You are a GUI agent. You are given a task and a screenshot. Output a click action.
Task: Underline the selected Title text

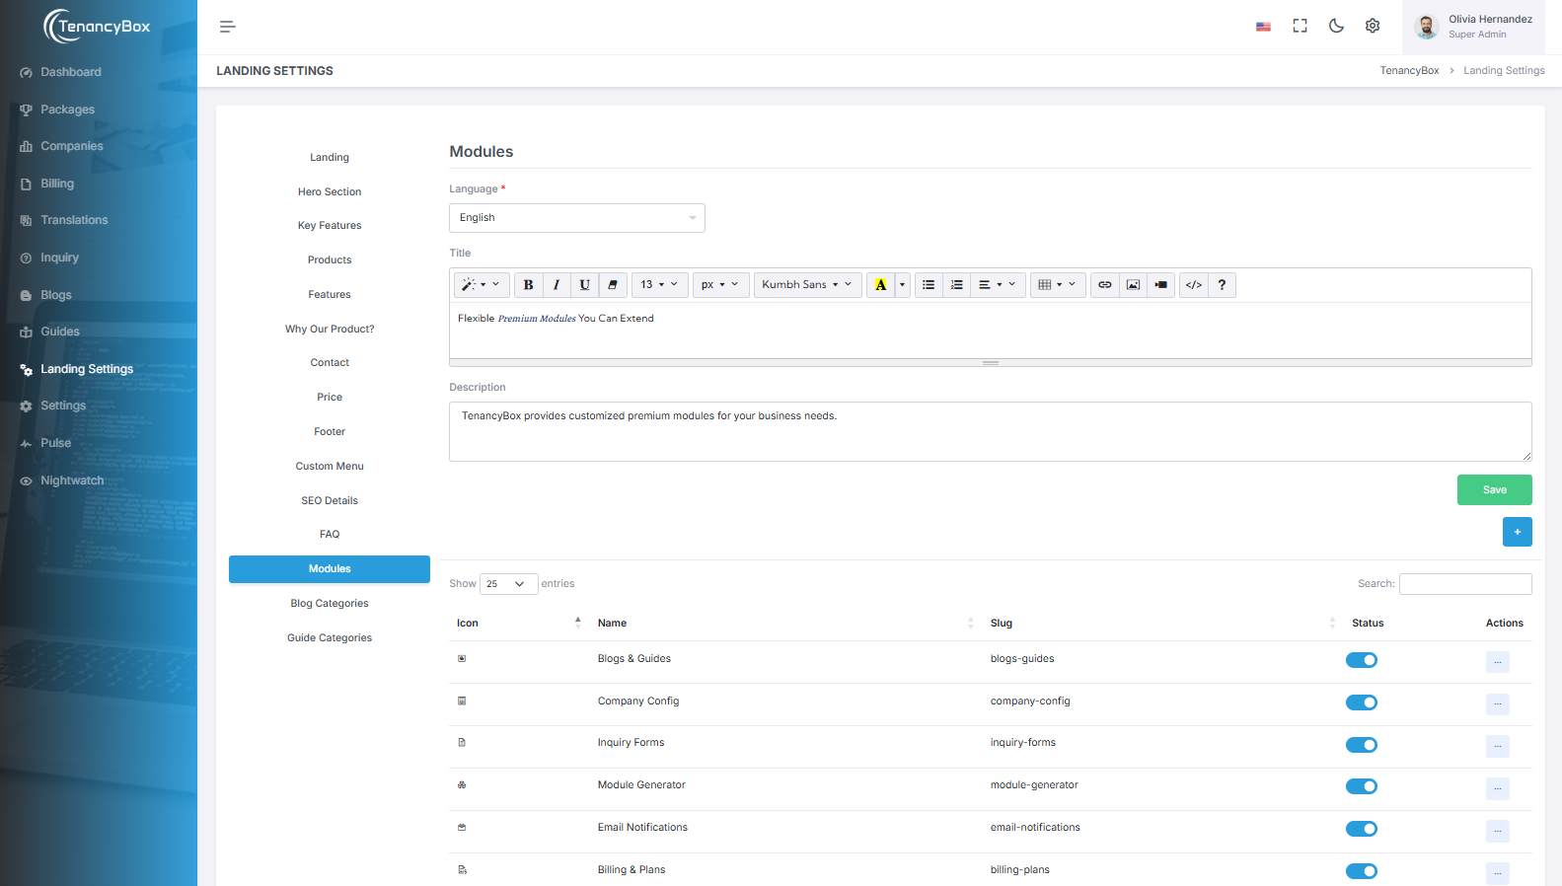click(585, 285)
